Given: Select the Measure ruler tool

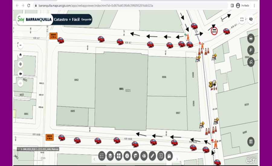Looking at the screenshot, I should (x=152, y=155).
